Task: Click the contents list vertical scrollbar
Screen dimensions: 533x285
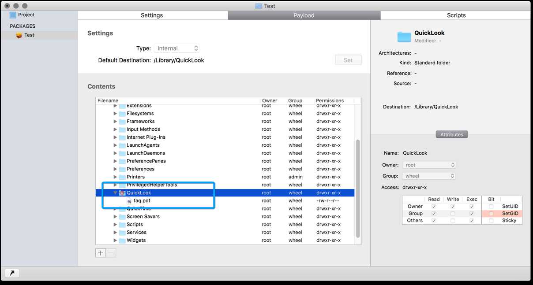Action: [358, 189]
